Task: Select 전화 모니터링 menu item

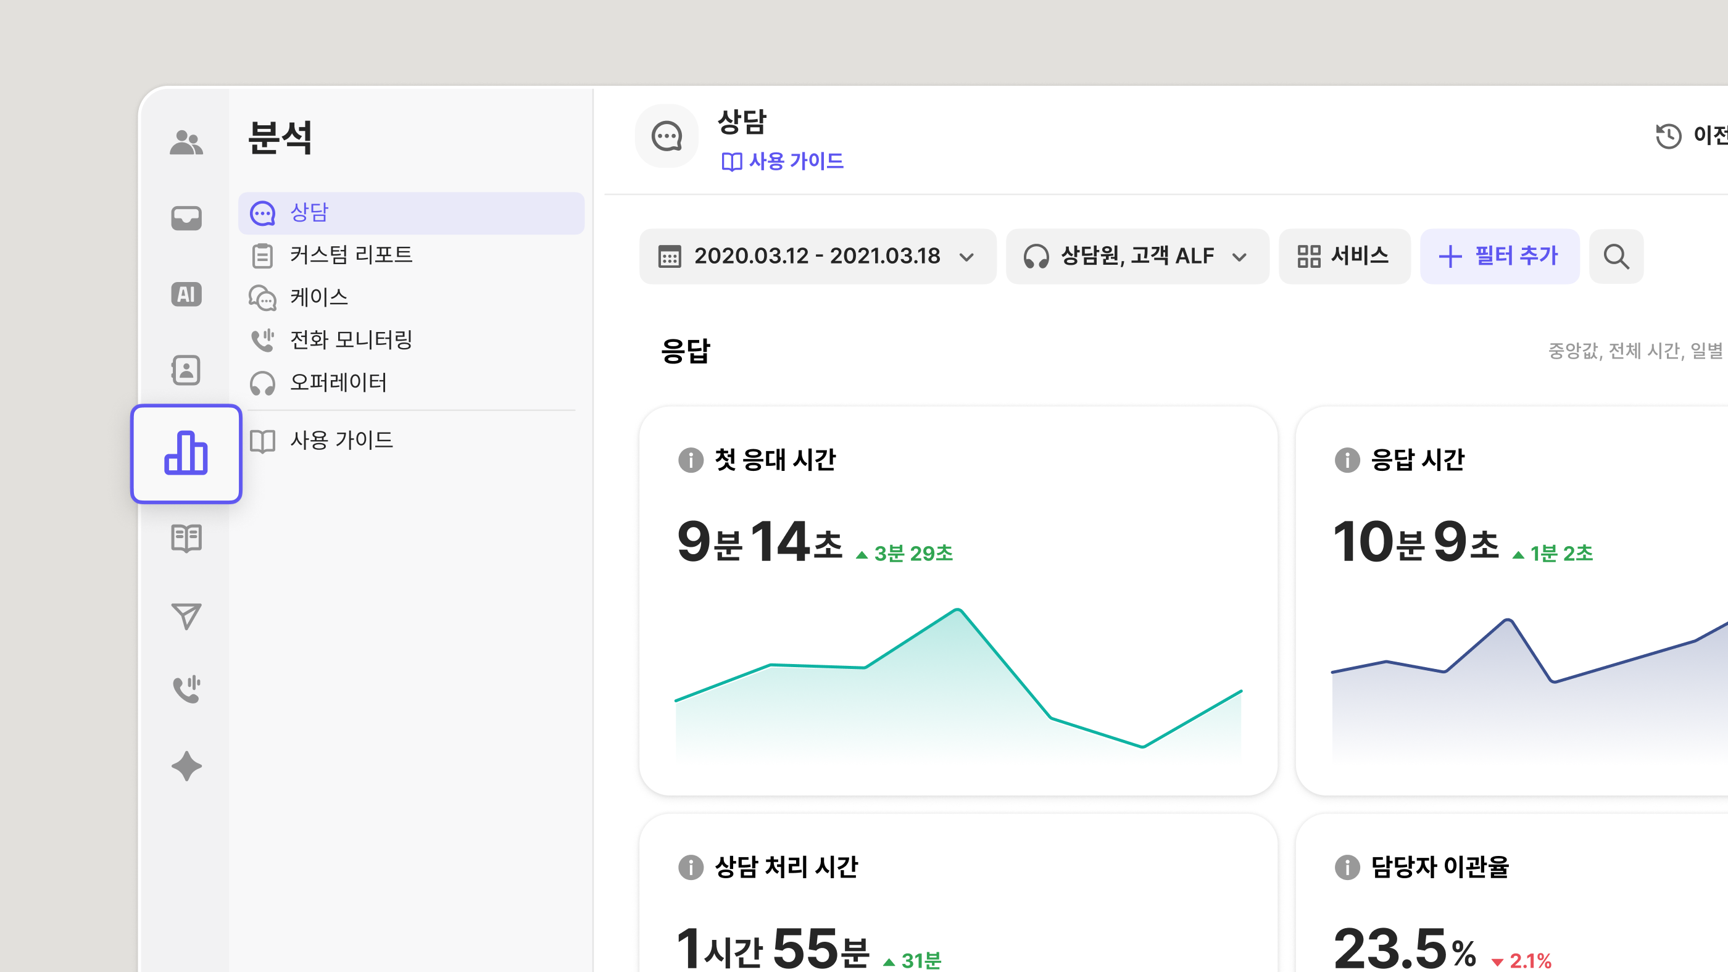Action: tap(350, 339)
